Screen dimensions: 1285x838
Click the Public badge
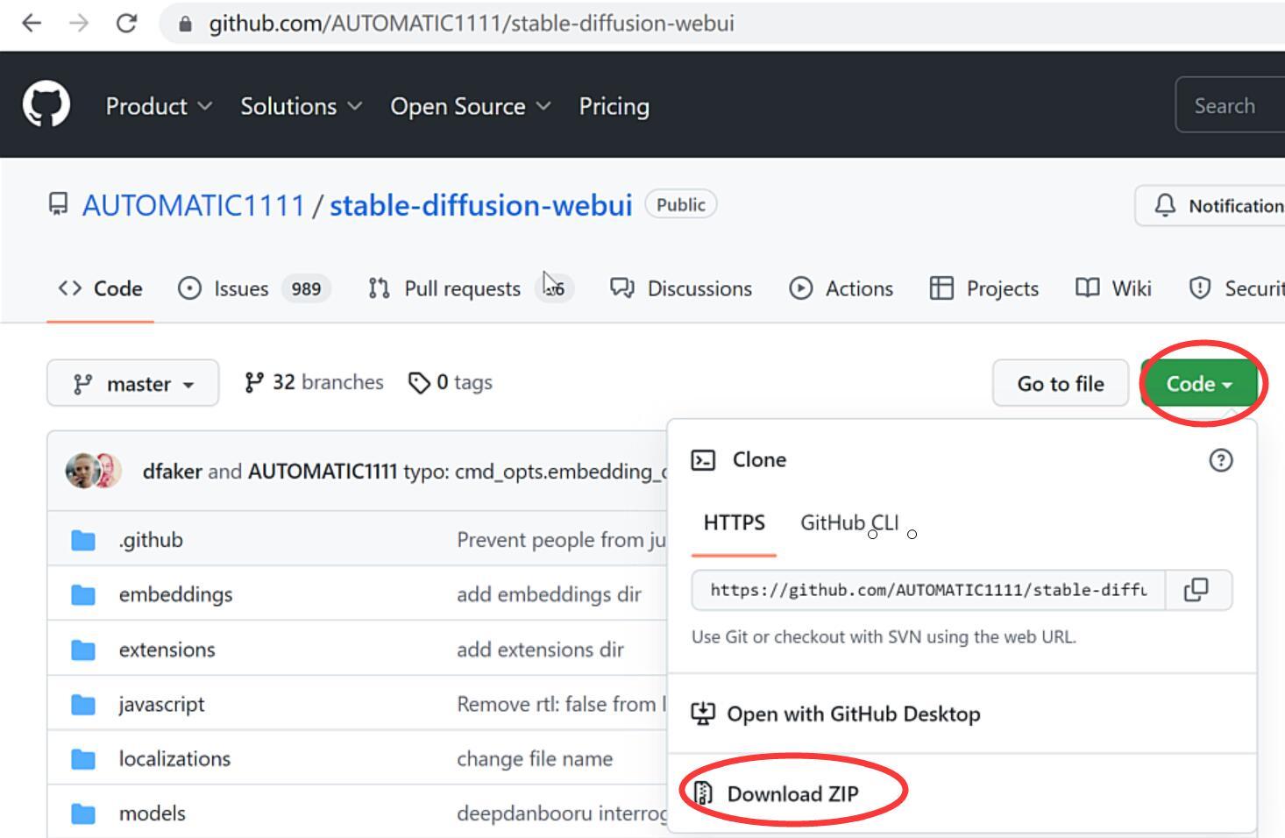click(681, 204)
